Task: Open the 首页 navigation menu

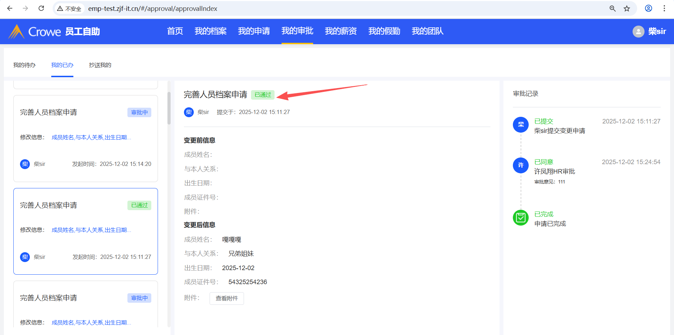Action: (175, 31)
